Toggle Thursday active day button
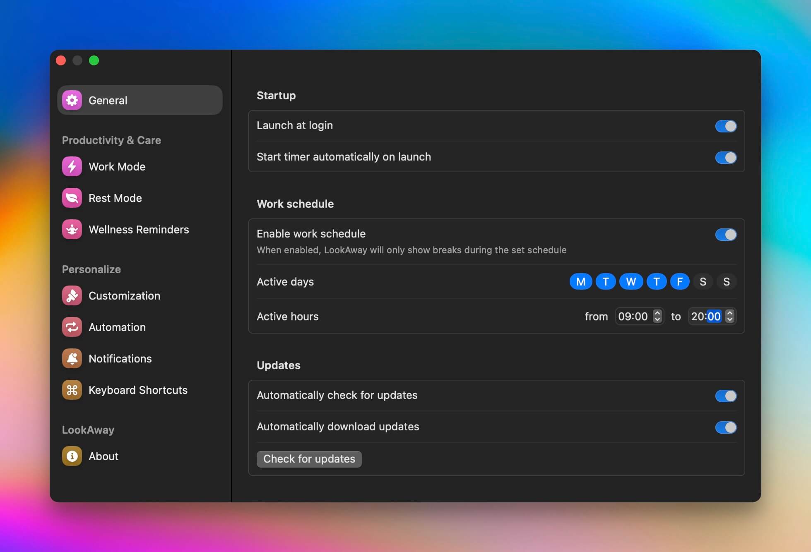The image size is (811, 552). pyautogui.click(x=657, y=281)
